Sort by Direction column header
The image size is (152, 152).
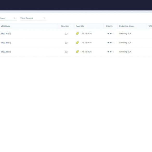coord(65,26)
